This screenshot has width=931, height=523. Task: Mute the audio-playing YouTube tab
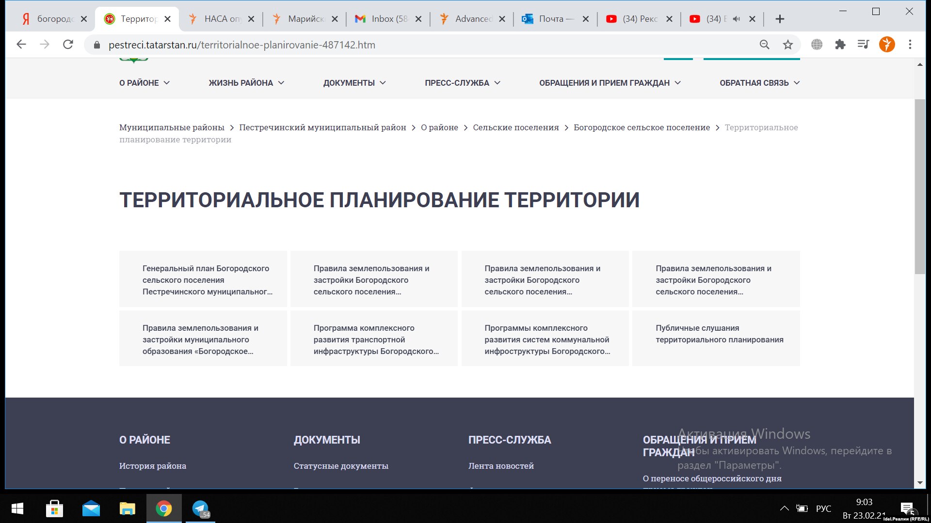(x=737, y=19)
